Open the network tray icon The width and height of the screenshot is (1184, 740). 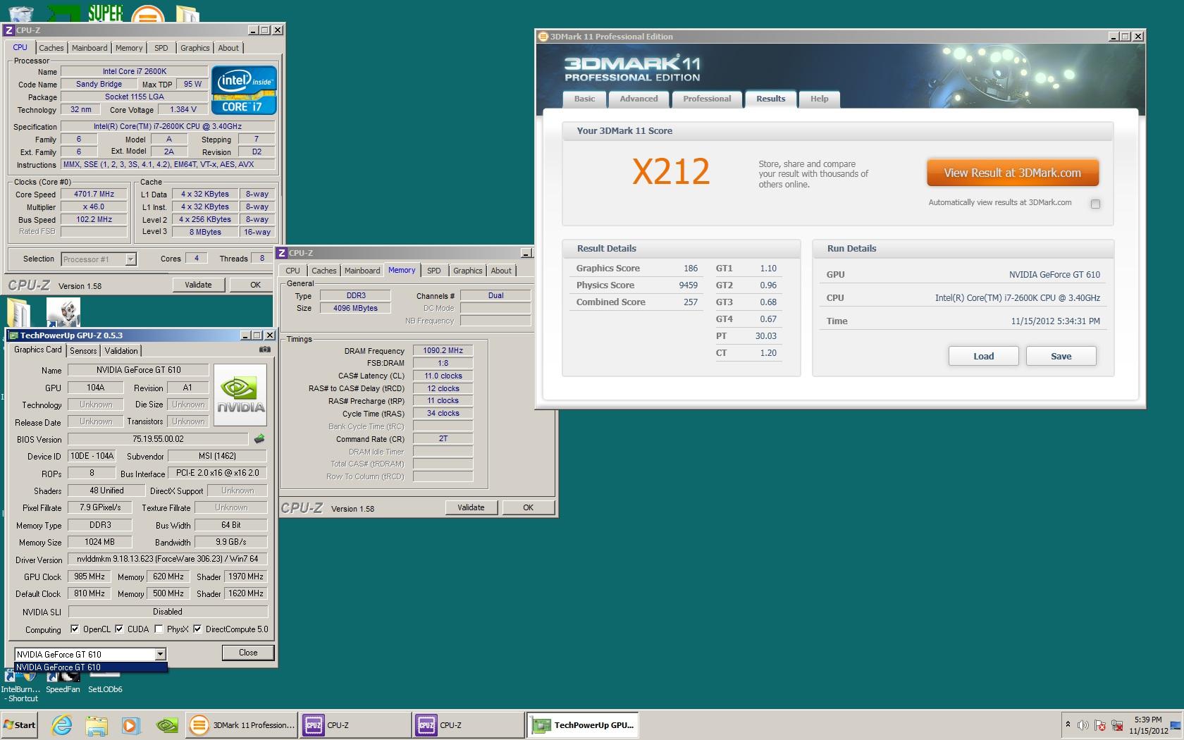1117,725
